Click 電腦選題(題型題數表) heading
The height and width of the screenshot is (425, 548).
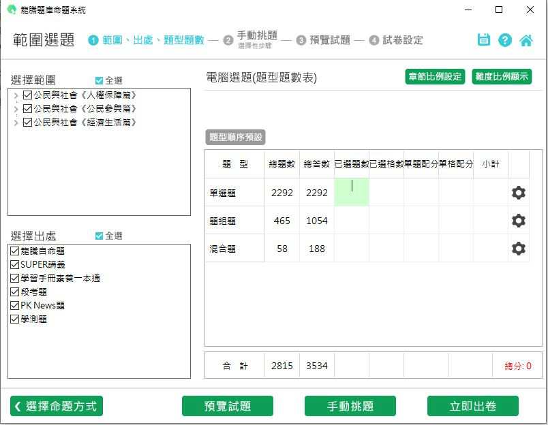[262, 78]
